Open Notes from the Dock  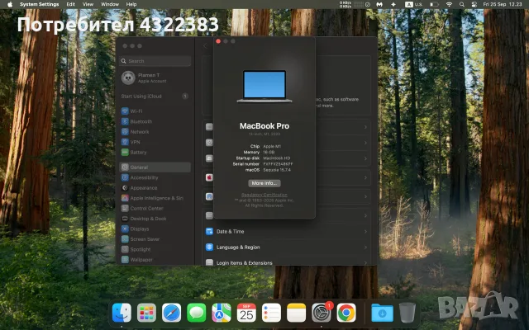pos(296,313)
